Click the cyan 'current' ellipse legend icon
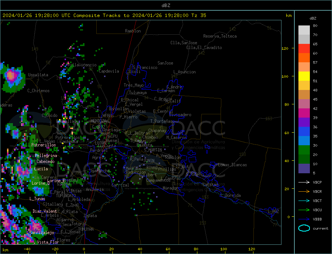332x254 pixels. pos(304,228)
